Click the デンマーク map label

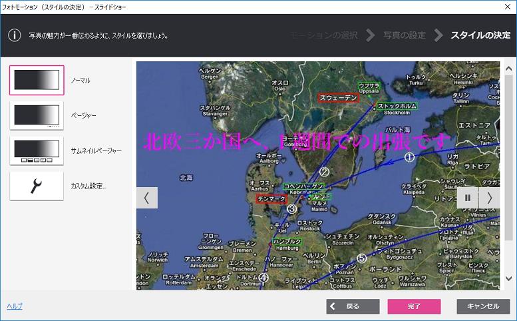pos(271,199)
